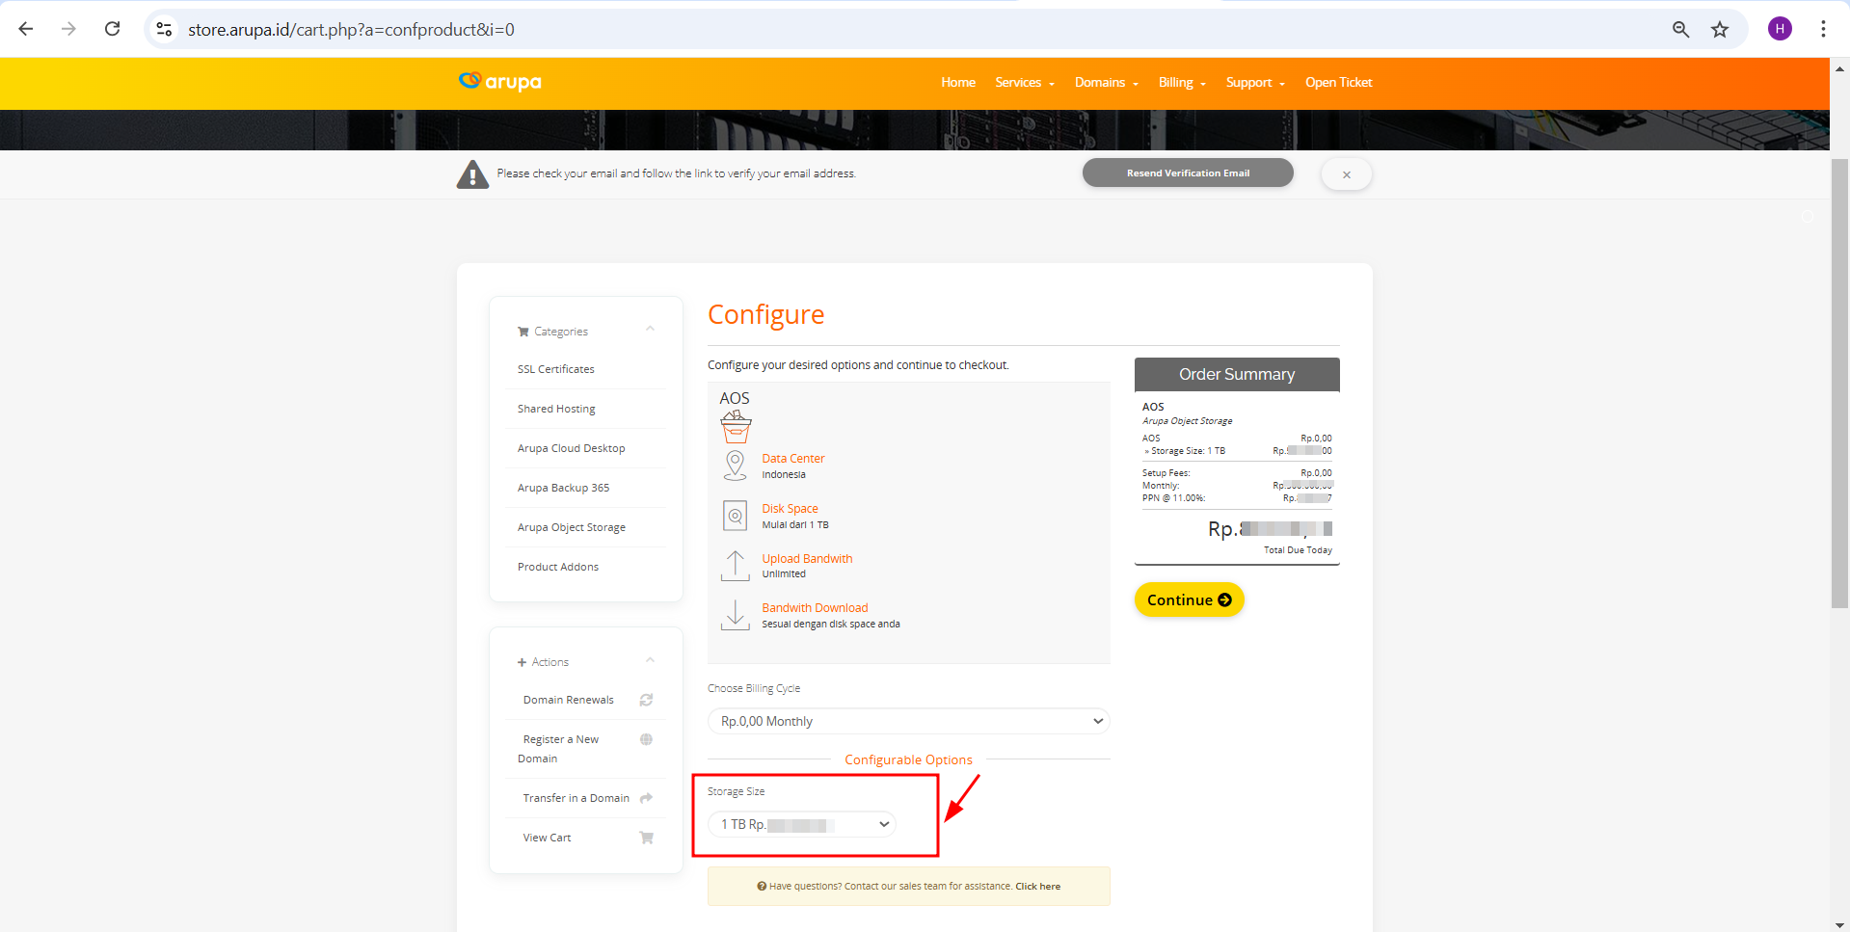The width and height of the screenshot is (1850, 932).
Task: Select Arupa Object Storage in the sidebar
Action: 571,527
